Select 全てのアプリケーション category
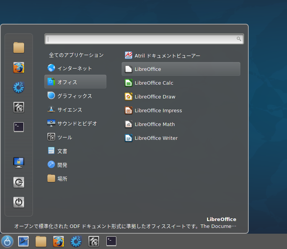287x249 pixels. pyautogui.click(x=76, y=55)
